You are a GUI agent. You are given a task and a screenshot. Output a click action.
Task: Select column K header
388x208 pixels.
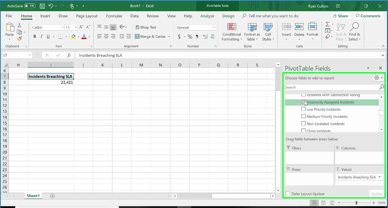(103, 65)
